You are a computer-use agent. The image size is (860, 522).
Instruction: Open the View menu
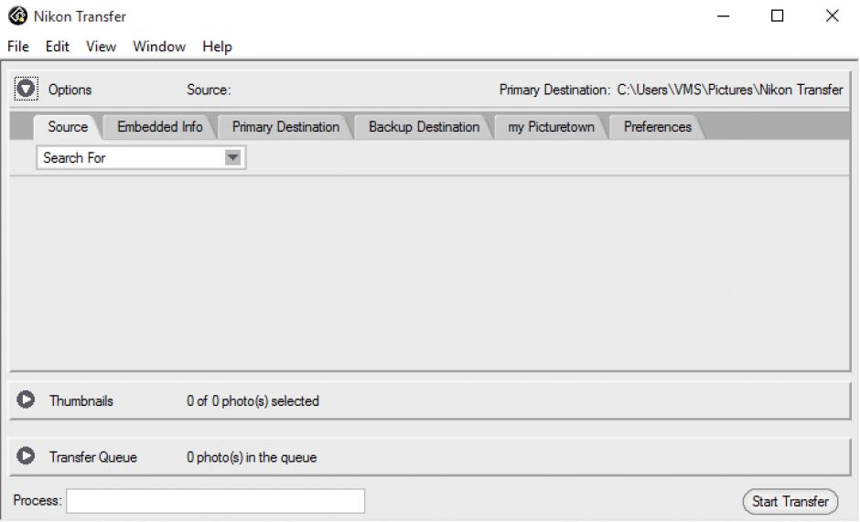pos(101,47)
